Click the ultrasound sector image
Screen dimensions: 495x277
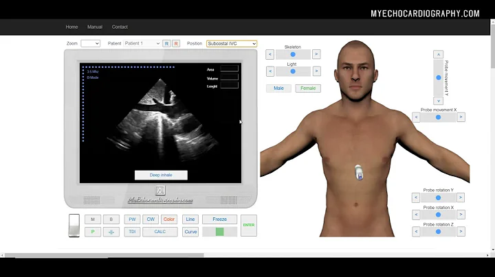162,121
